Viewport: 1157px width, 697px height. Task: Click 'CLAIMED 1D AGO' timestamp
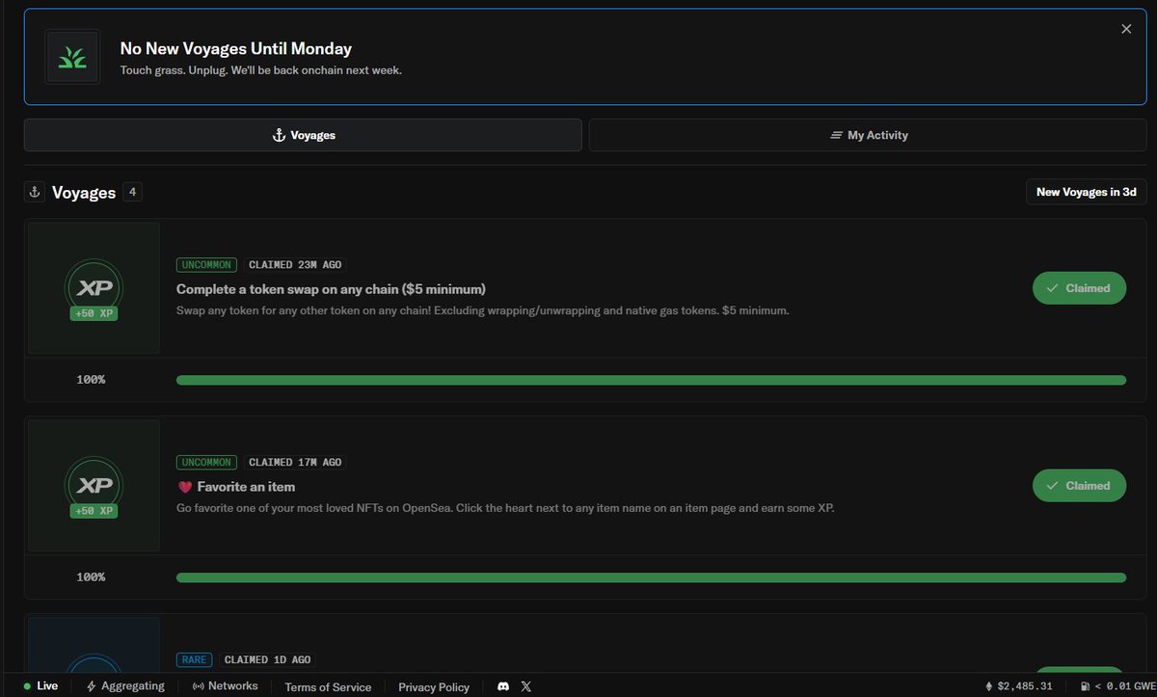(x=267, y=659)
